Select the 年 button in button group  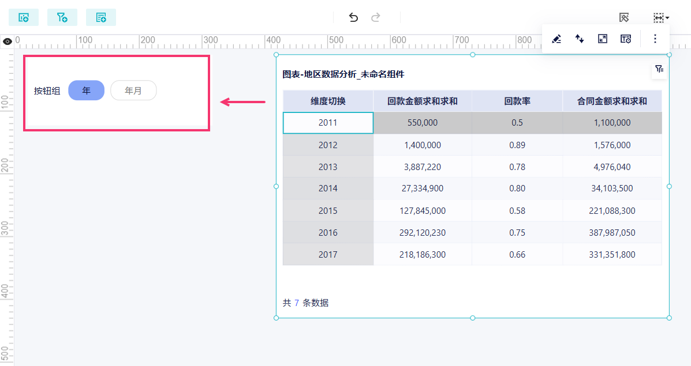pyautogui.click(x=87, y=90)
